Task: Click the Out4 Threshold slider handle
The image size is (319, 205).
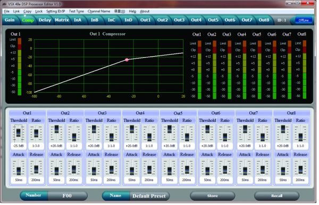Action: tap(132, 129)
